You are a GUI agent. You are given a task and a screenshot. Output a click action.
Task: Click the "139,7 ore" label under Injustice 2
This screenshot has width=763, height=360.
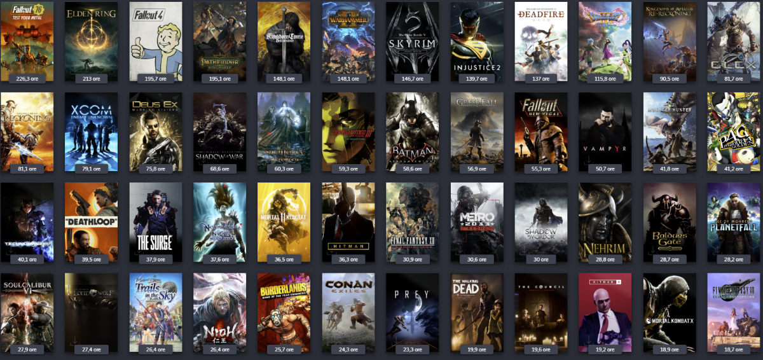click(x=476, y=79)
